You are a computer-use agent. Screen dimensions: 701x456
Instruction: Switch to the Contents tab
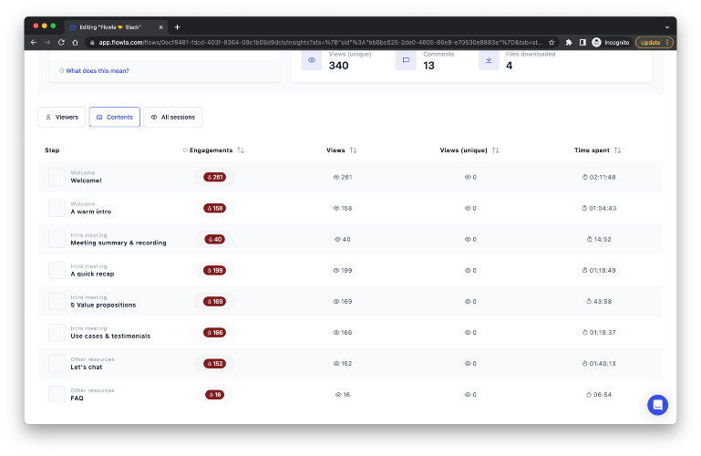(115, 117)
